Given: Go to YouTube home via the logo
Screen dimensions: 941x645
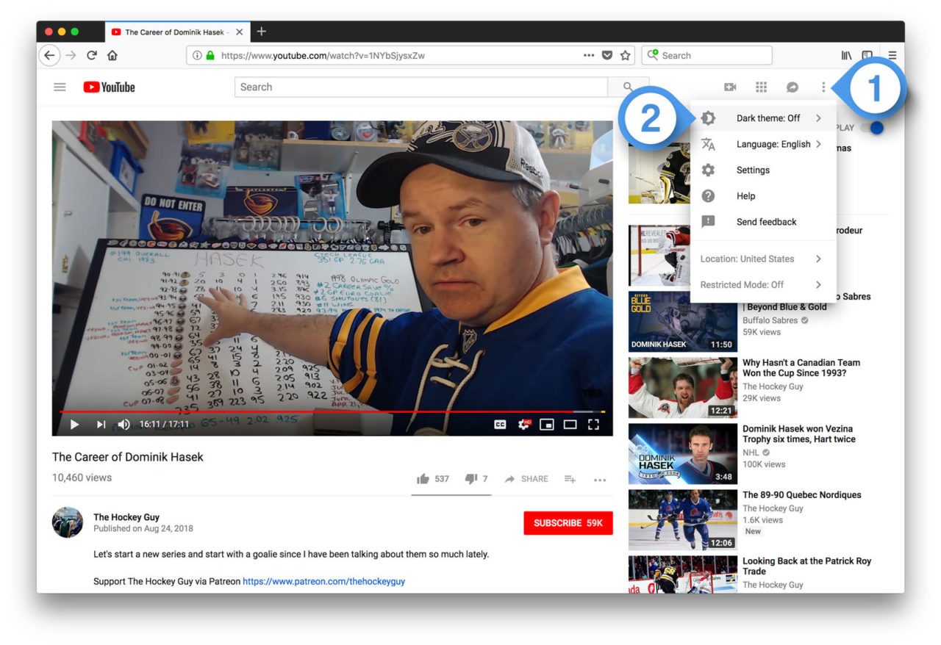Looking at the screenshot, I should pyautogui.click(x=110, y=87).
